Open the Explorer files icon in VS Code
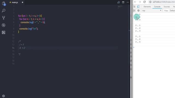The image size is (175, 98). click(4, 4)
